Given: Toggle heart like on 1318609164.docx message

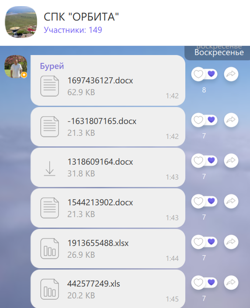Looking at the screenshot, I should coord(198,161).
